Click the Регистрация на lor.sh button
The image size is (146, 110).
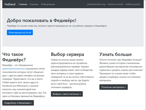20,33
